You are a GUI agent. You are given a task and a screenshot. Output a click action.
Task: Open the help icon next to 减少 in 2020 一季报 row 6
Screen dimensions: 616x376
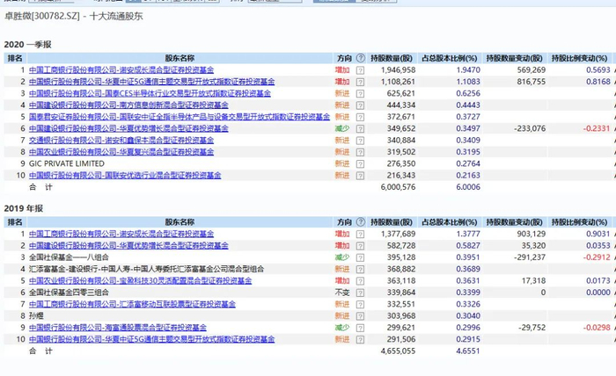tap(361, 128)
